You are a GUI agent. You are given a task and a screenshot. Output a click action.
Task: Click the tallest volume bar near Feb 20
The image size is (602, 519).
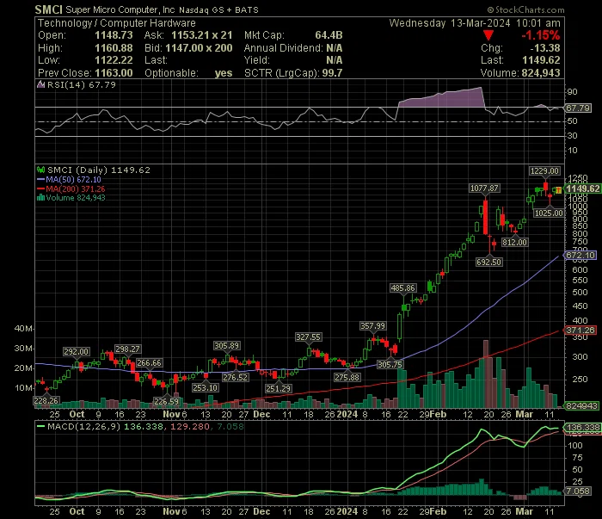pyautogui.click(x=486, y=374)
